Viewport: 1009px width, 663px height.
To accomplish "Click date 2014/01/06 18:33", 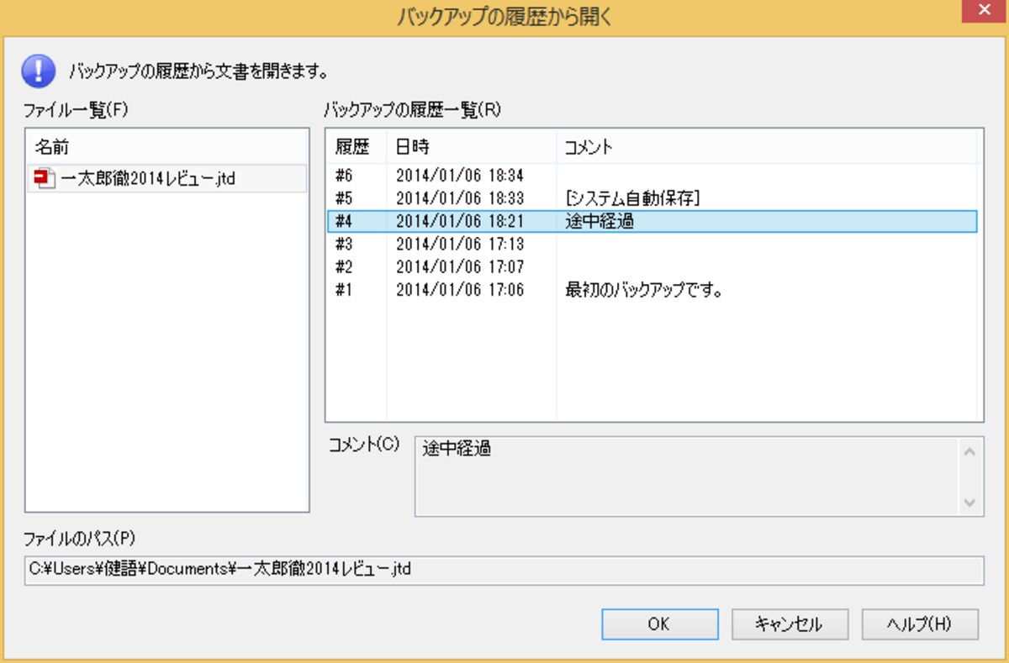I will pyautogui.click(x=460, y=198).
